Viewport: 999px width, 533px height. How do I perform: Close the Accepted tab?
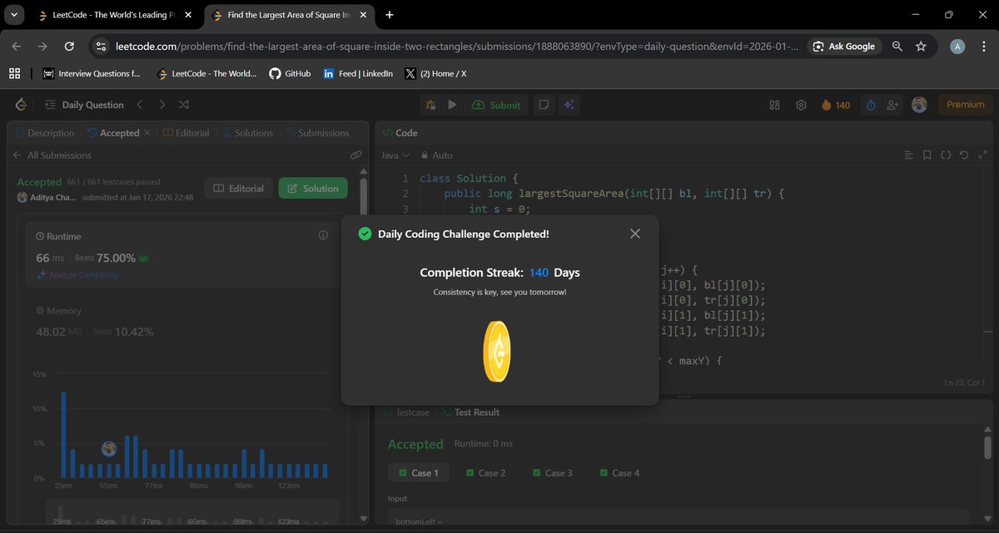pos(147,133)
